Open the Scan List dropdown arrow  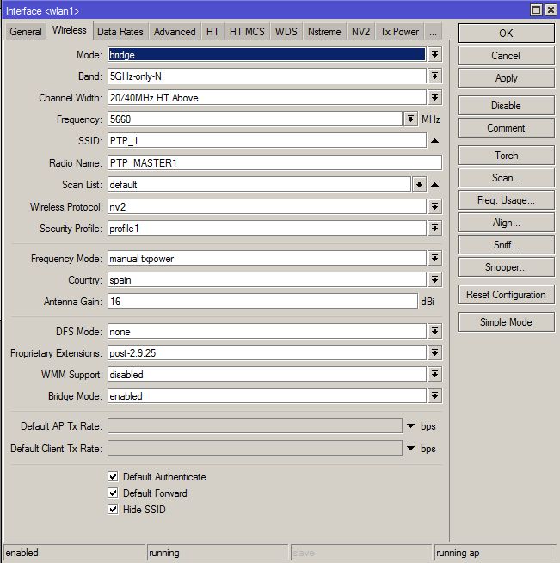pos(419,185)
